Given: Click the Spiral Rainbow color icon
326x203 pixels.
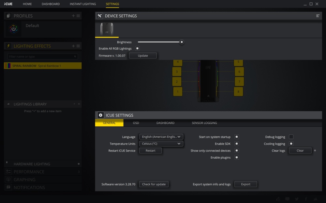Looking at the screenshot, I should point(8,66).
